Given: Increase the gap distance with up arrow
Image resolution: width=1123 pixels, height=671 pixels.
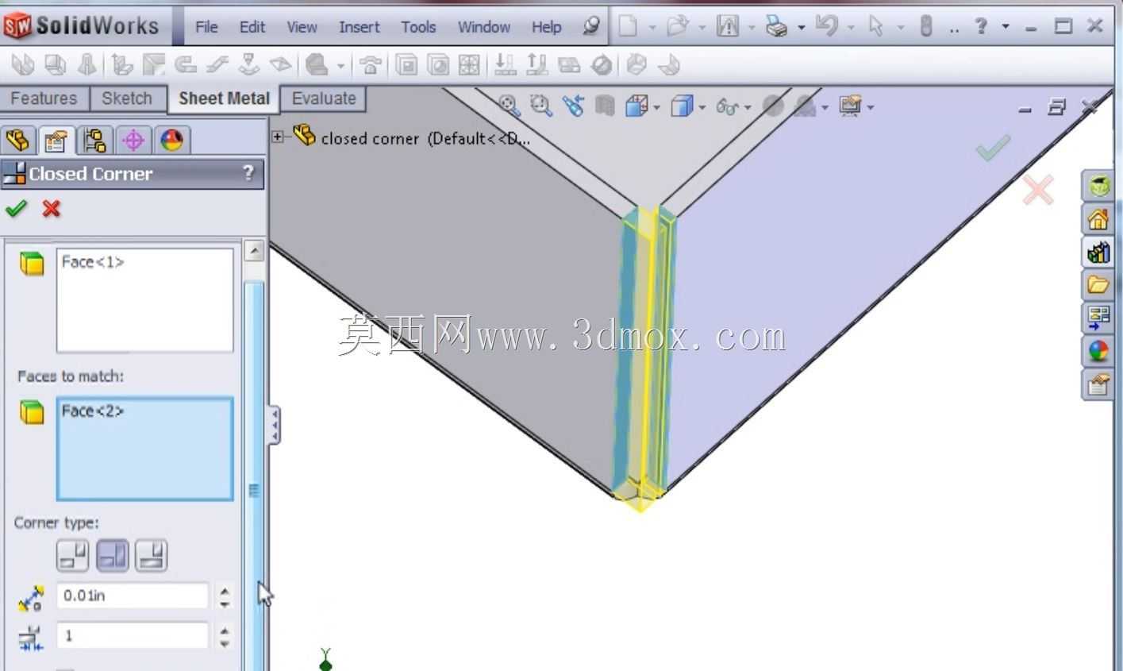Looking at the screenshot, I should coord(225,590).
